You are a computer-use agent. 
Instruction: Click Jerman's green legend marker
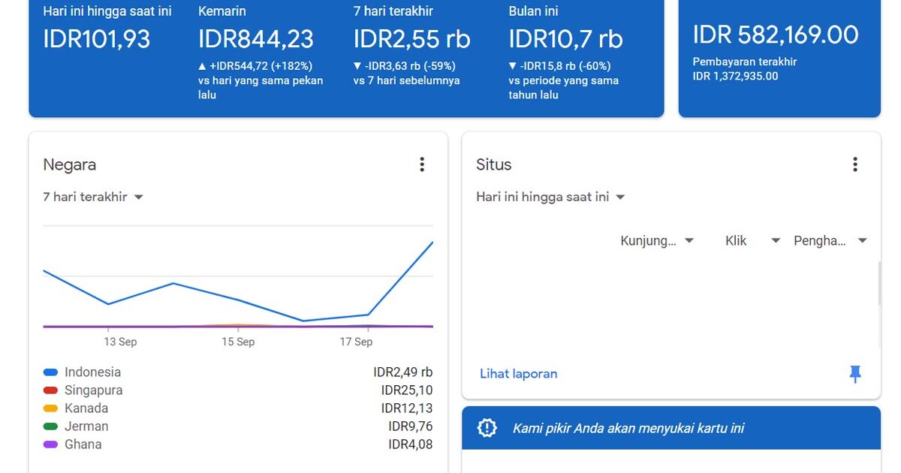[x=50, y=426]
